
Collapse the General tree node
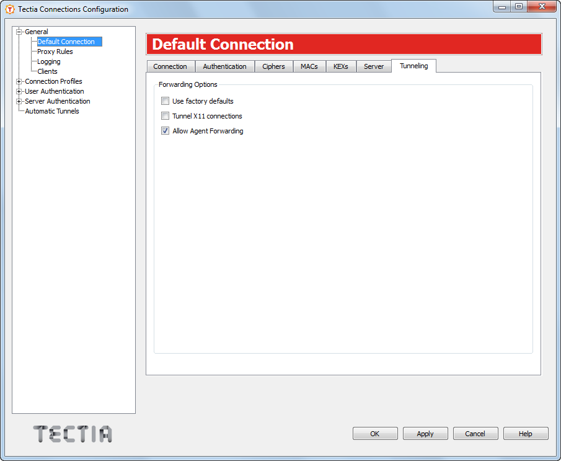[x=20, y=31]
